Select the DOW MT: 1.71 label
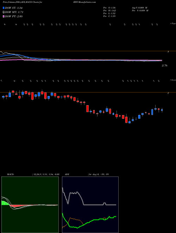 pyautogui.click(x=14, y=12)
